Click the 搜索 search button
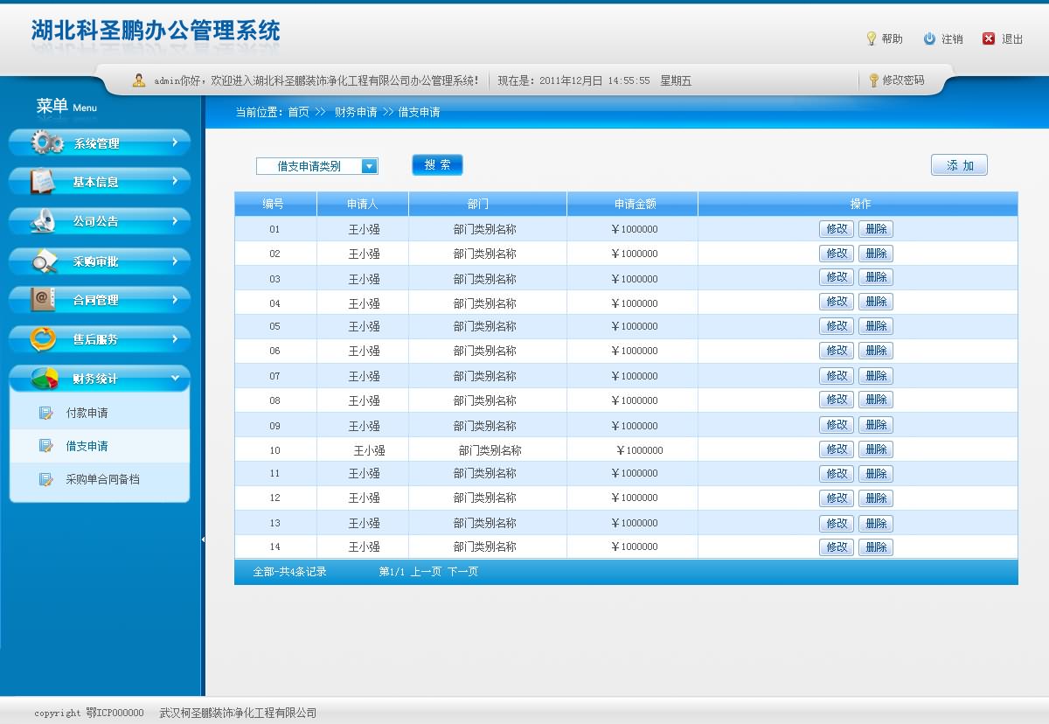Screen dimensions: 1049x724 pos(437,165)
